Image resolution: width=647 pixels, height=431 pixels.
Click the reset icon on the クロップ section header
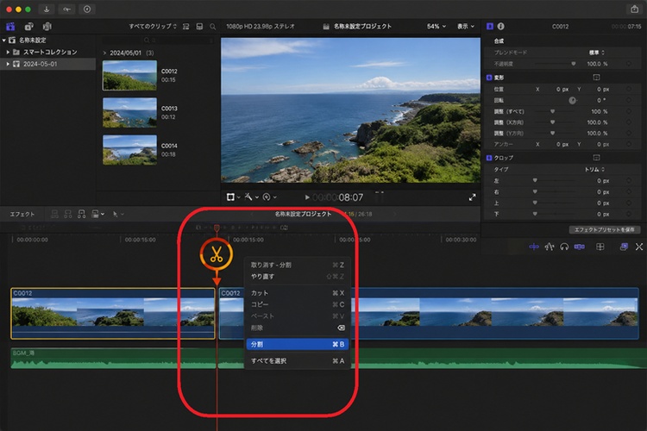596,158
